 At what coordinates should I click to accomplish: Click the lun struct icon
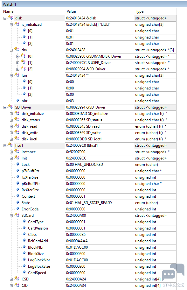coord(17,75)
